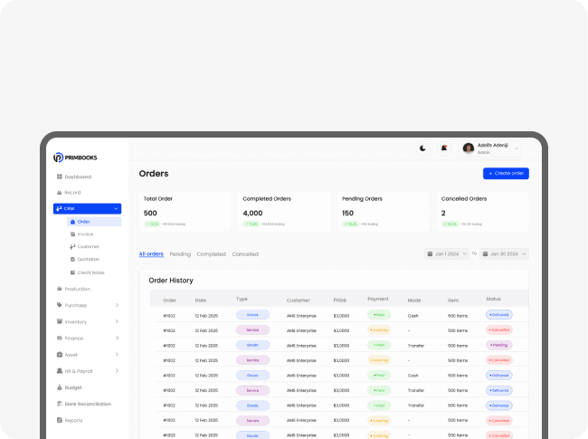
Task: Click the CRM menu icon
Action: tap(59, 208)
